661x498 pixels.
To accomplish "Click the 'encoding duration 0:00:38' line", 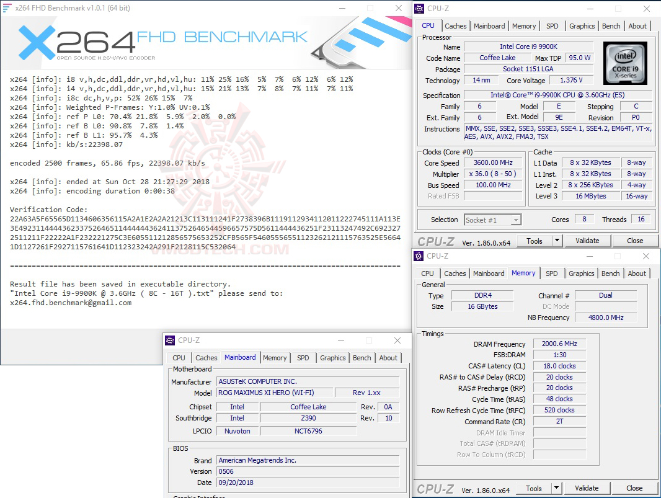I will tap(92, 191).
